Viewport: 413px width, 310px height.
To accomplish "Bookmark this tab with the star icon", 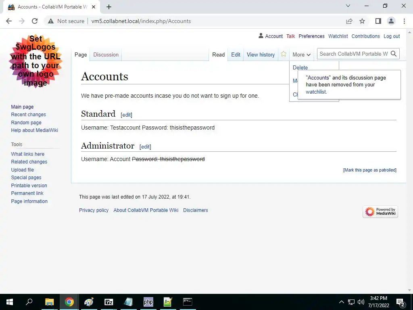I will (362, 21).
